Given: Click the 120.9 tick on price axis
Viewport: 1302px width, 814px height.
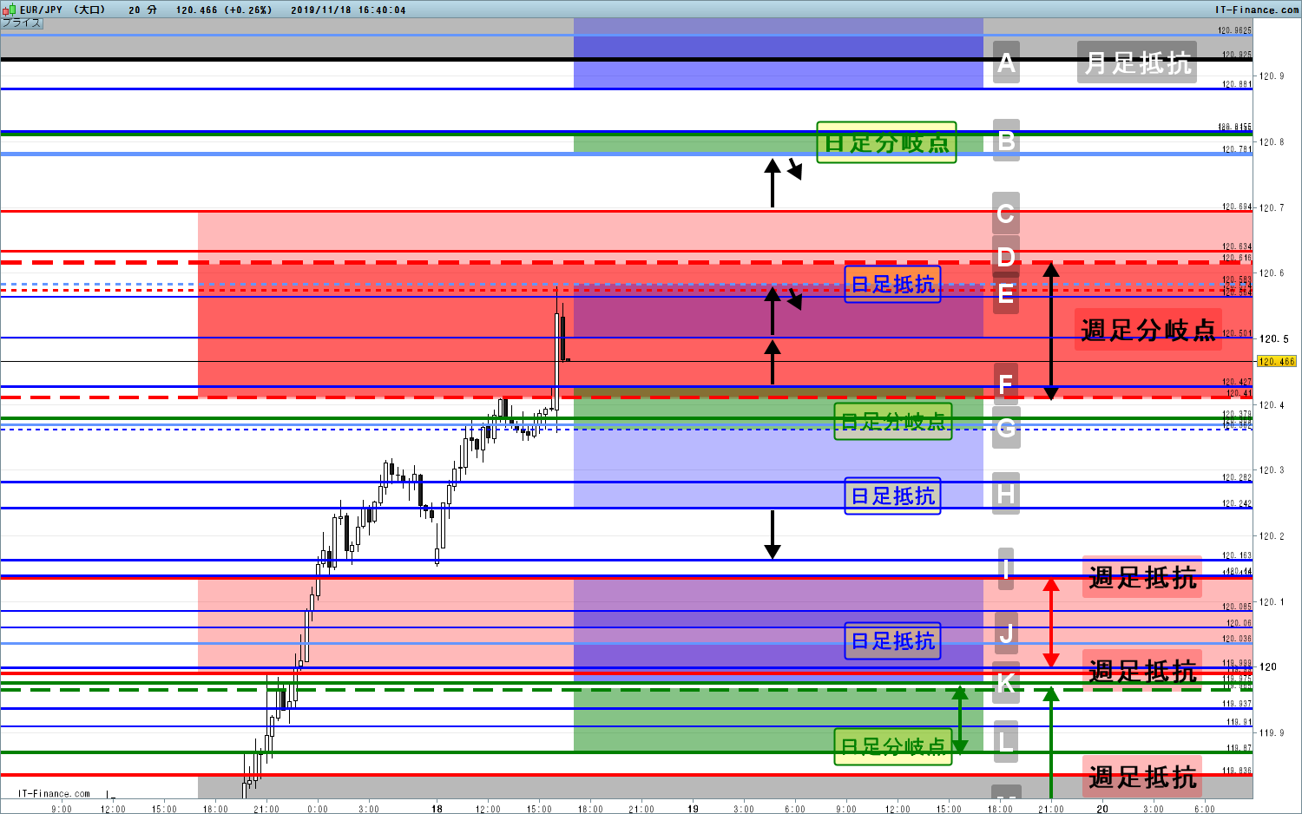Looking at the screenshot, I should tap(1272, 76).
